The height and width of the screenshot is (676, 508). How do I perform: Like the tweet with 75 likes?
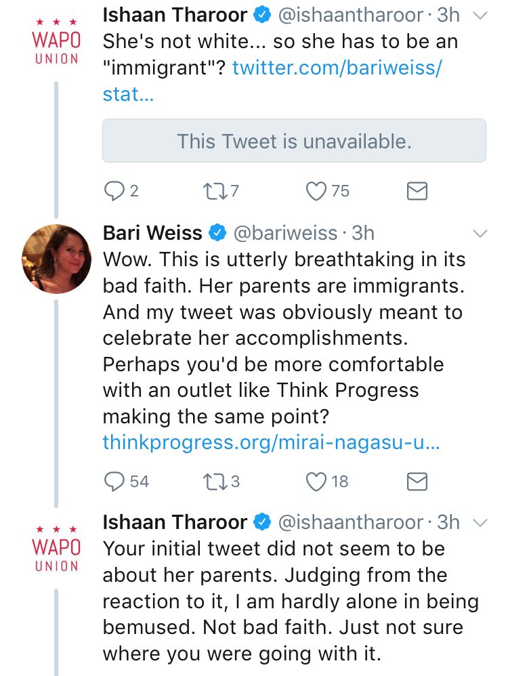click(316, 192)
